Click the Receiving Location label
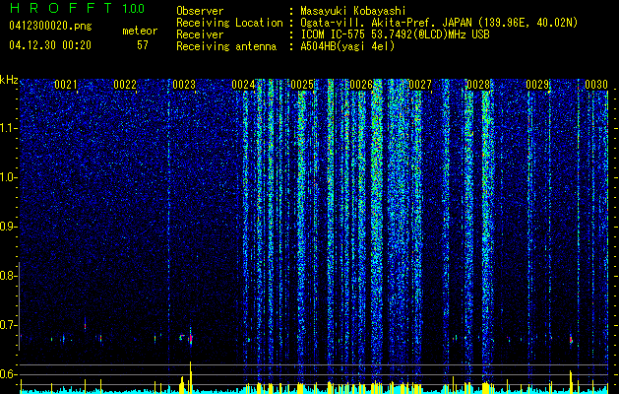The width and height of the screenshot is (619, 394). (x=229, y=23)
